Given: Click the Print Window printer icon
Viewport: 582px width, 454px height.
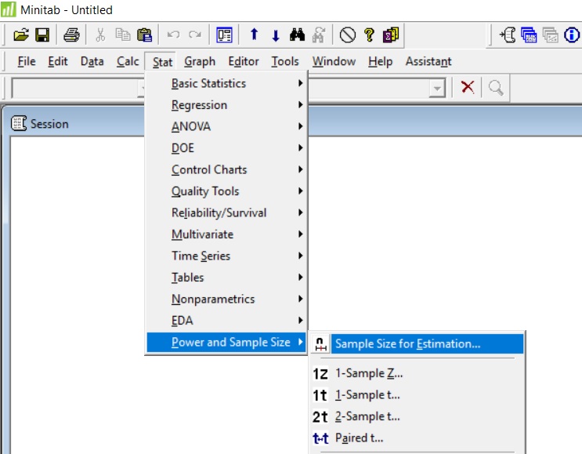Looking at the screenshot, I should (x=71, y=35).
